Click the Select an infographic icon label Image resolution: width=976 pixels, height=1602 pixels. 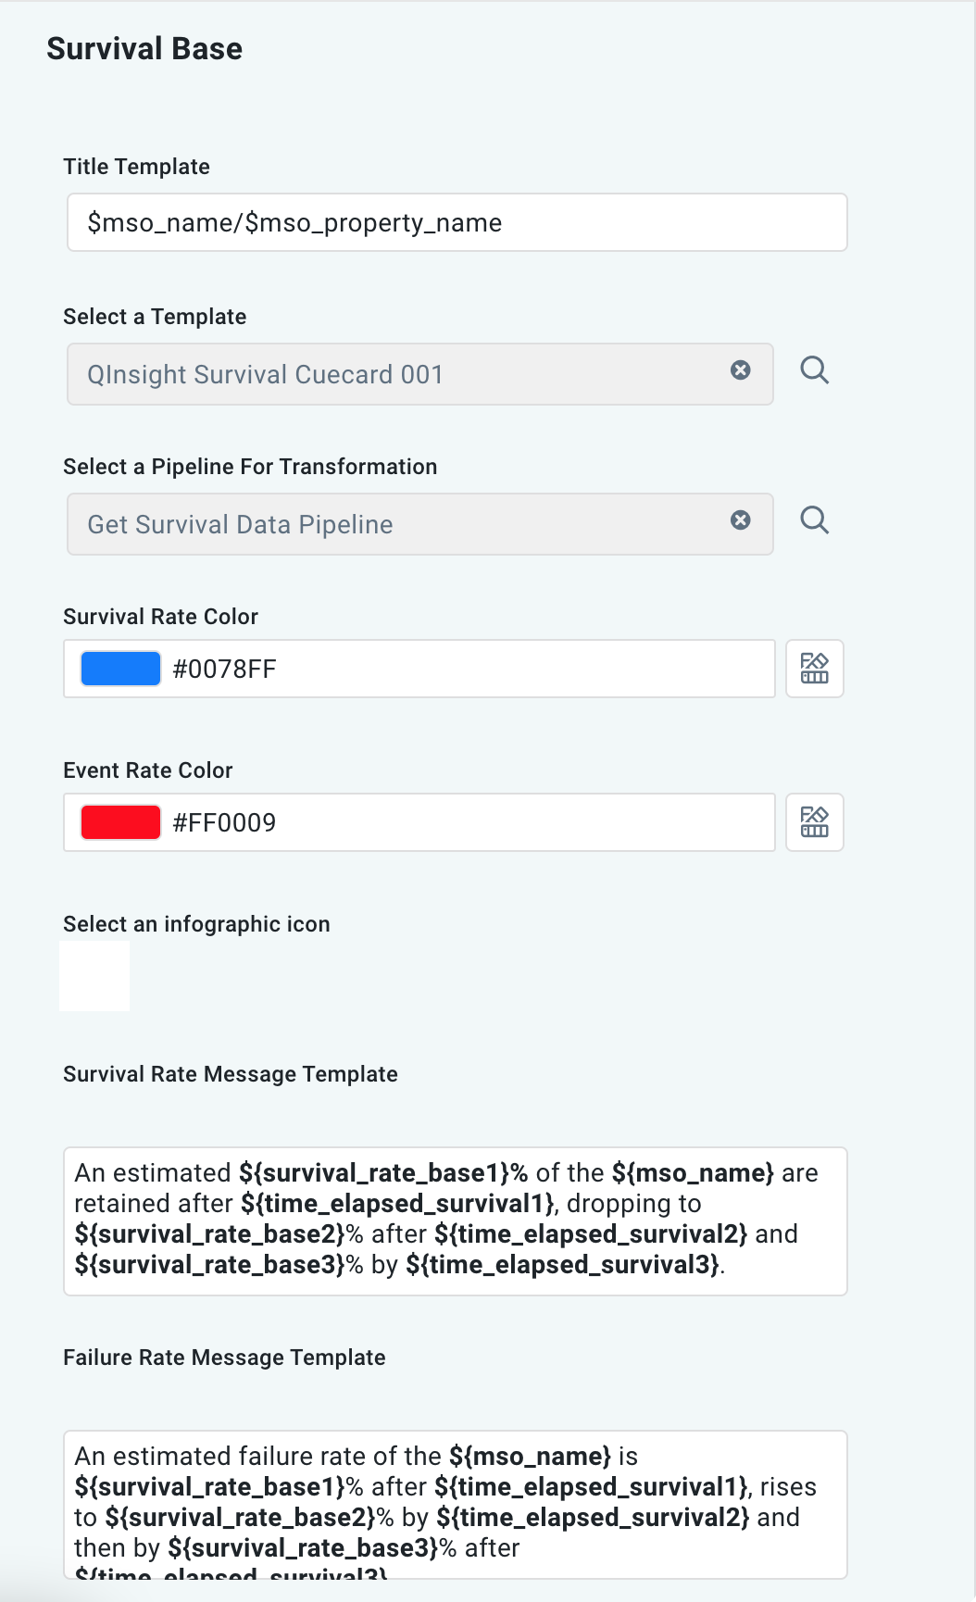196,923
